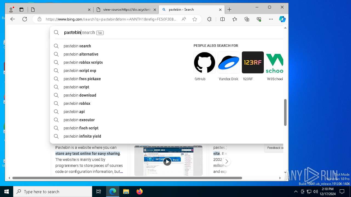
Task: Click the address bar URL
Action: [111, 19]
